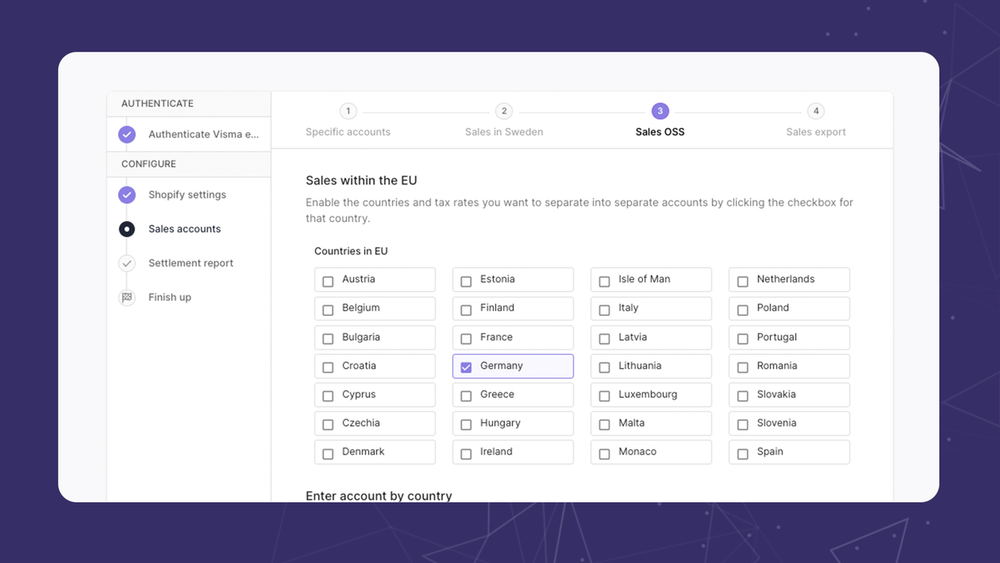Image resolution: width=1000 pixels, height=563 pixels.
Task: Click the Sales accounts step indicator dot
Action: pos(127,228)
